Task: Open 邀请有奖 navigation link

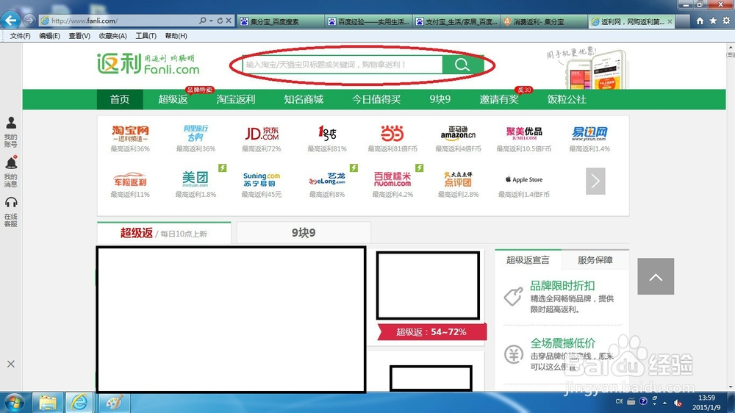Action: 499,99
